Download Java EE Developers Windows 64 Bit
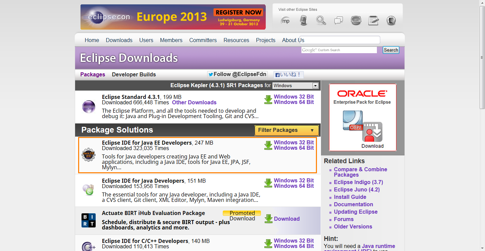The height and width of the screenshot is (251, 485). (294, 148)
